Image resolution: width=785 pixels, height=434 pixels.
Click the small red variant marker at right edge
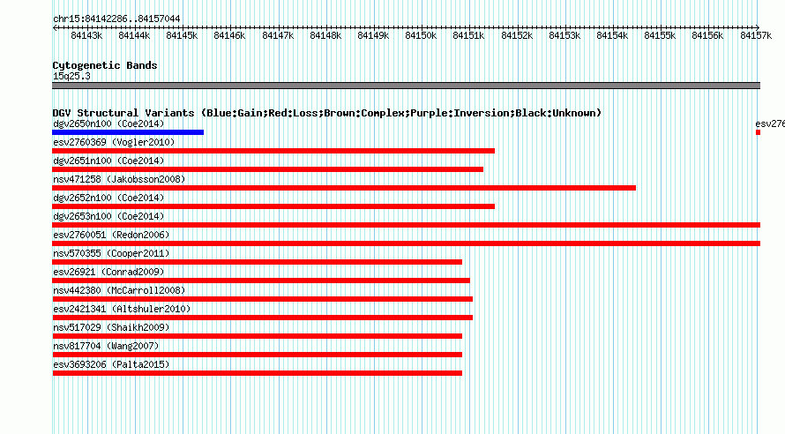click(758, 132)
